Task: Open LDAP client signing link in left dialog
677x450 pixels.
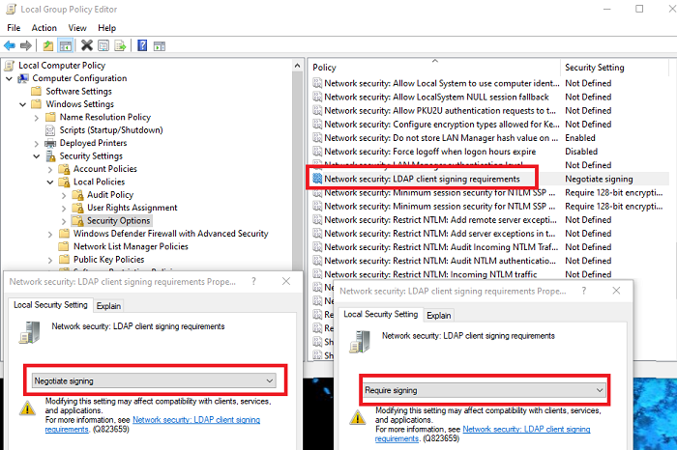Action: [x=153, y=424]
